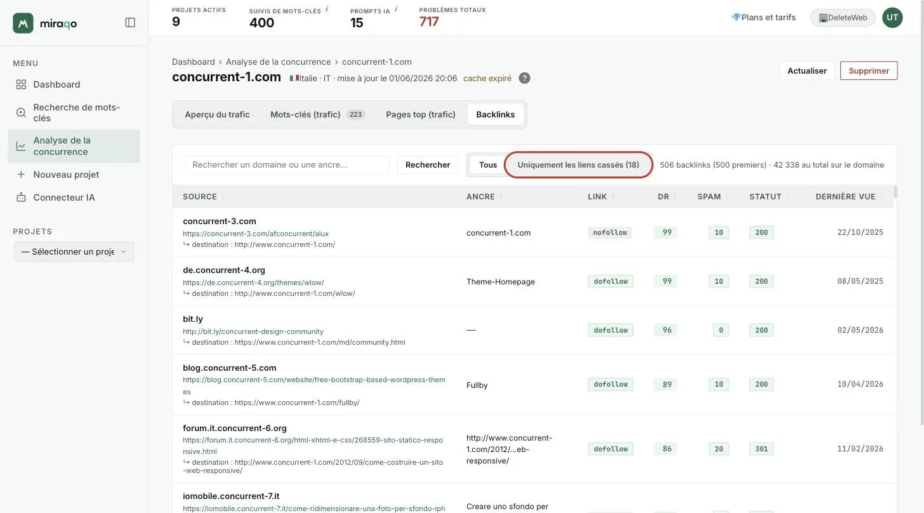
Task: Click DR 89 value in blog.concurrent-5.com row
Action: (666, 384)
